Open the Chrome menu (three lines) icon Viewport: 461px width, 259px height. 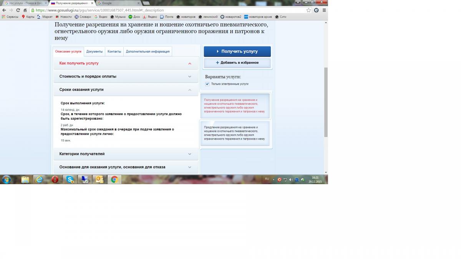click(324, 10)
